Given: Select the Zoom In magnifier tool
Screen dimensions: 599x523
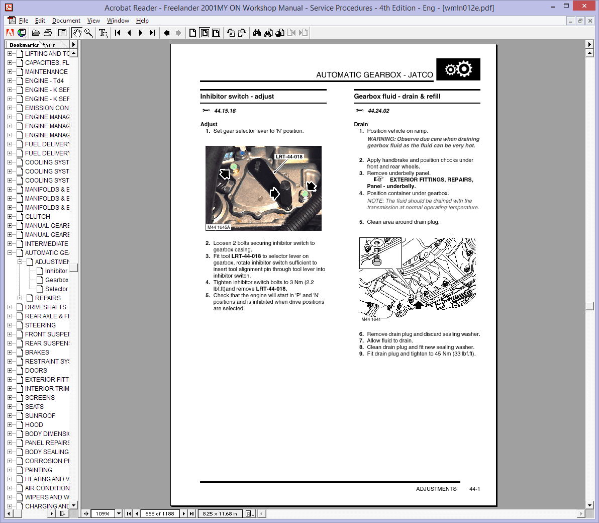Looking at the screenshot, I should coord(88,33).
